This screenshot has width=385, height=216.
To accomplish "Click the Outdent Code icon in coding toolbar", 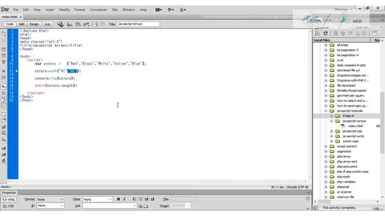I will point(4,155).
